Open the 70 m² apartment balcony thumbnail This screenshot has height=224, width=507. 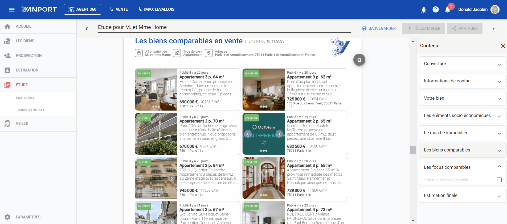point(156,134)
